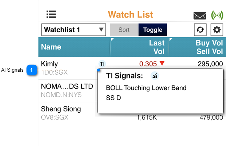The height and width of the screenshot is (146, 226).
Task: Select the Kimly stock row
Action: click(x=132, y=68)
